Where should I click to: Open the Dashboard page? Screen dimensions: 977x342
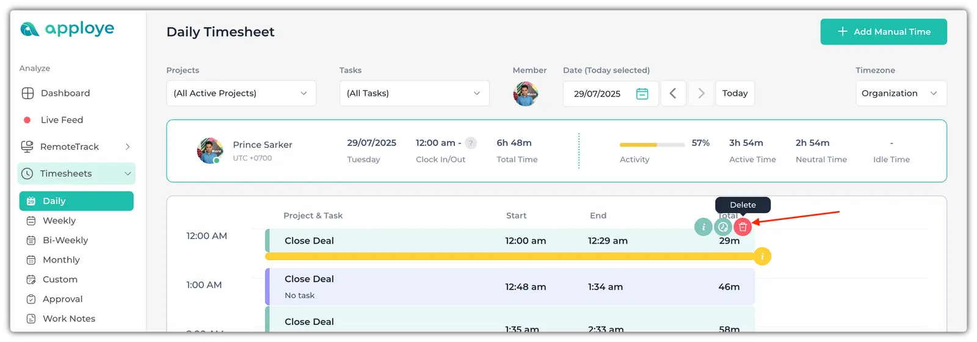65,93
